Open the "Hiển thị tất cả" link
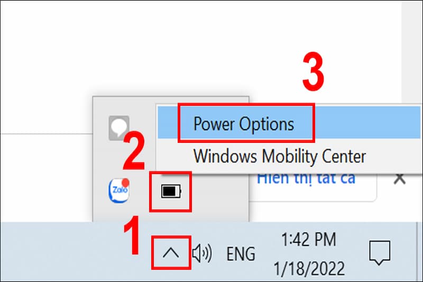The image size is (423, 282). tap(306, 178)
